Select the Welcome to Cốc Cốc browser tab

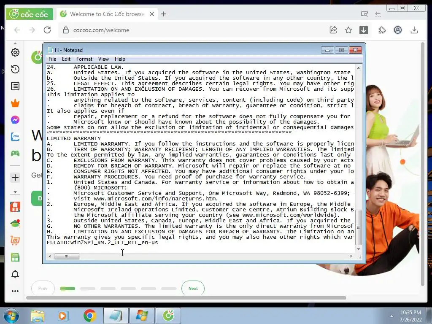tap(107, 14)
